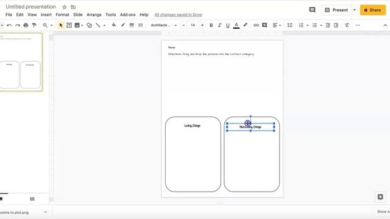This screenshot has height=219, width=390.
Task: Star the Untitled presentation
Action: [x=65, y=7]
